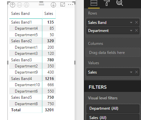This screenshot has width=141, height=120.
Task: Remove Sales field from Values
Action: 136,72
